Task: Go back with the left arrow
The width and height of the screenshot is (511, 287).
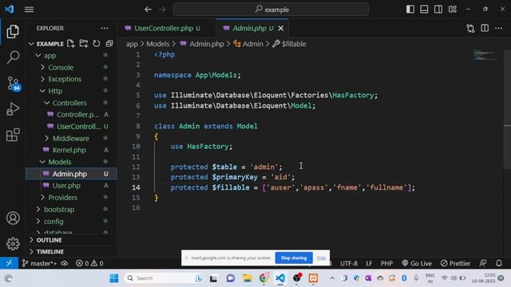Action: coord(148,10)
